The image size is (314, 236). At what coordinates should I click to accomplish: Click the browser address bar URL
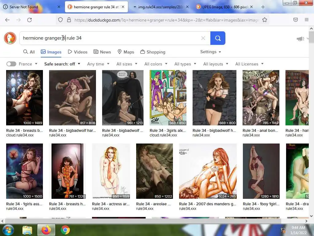pos(167,20)
